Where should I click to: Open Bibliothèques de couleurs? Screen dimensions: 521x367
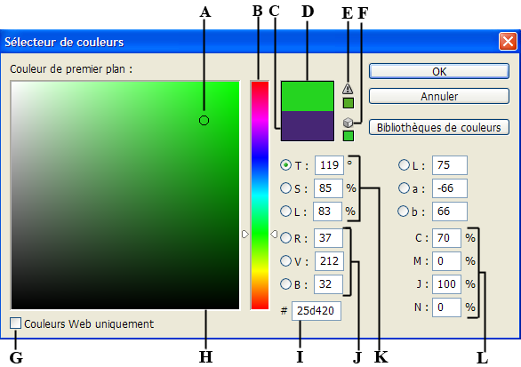(439, 127)
